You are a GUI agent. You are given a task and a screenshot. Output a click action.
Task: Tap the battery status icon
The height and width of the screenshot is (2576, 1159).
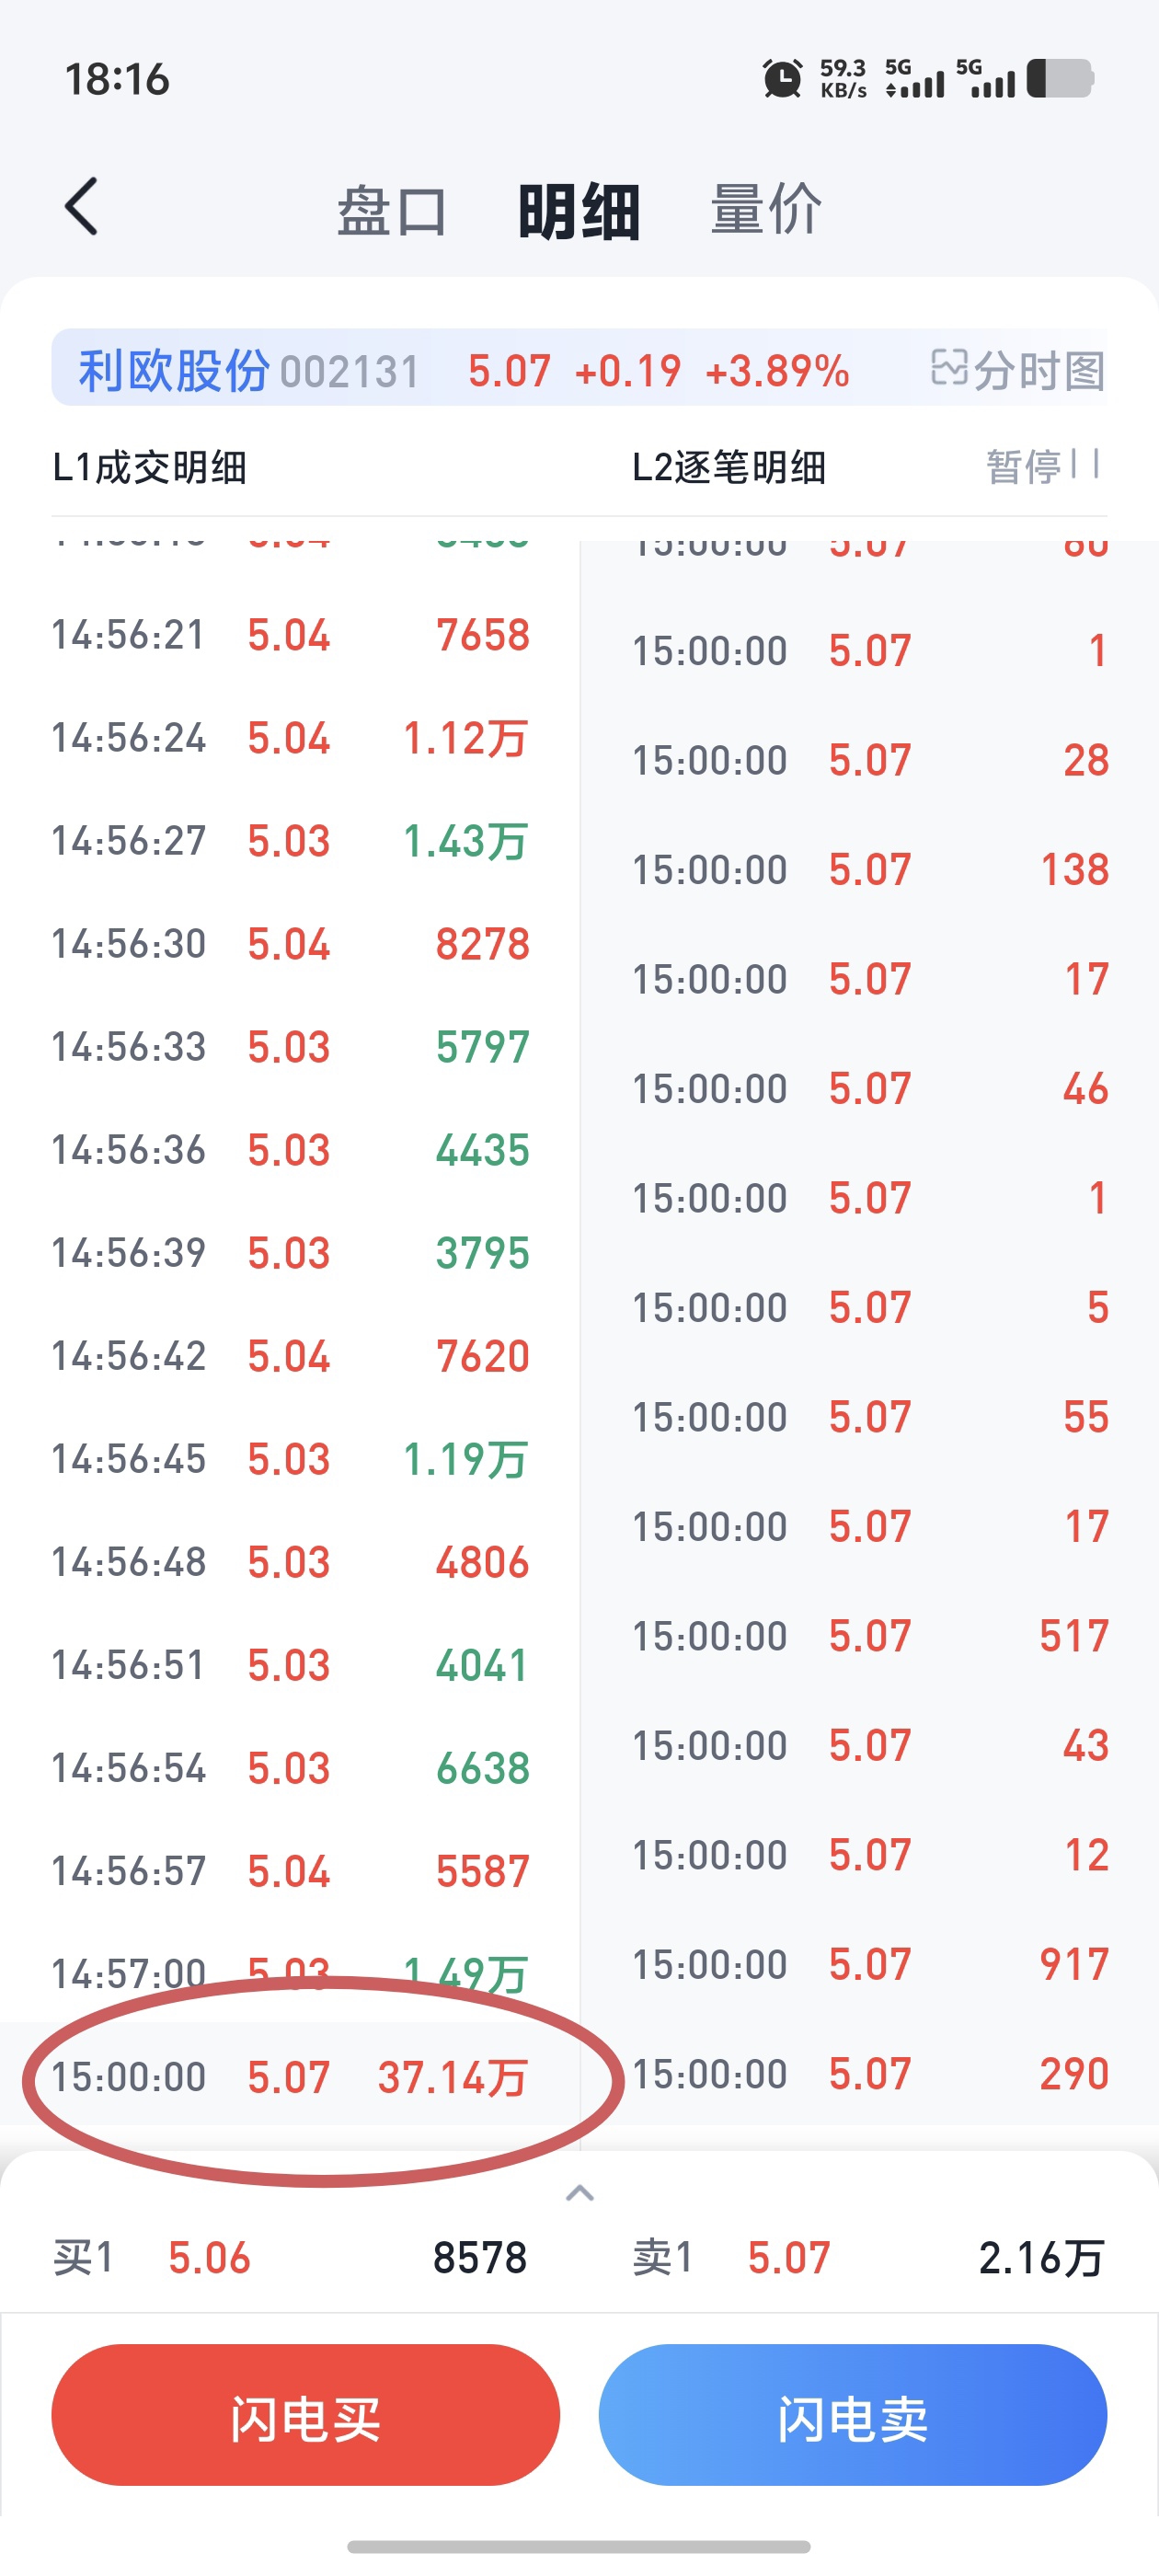[x=1060, y=79]
